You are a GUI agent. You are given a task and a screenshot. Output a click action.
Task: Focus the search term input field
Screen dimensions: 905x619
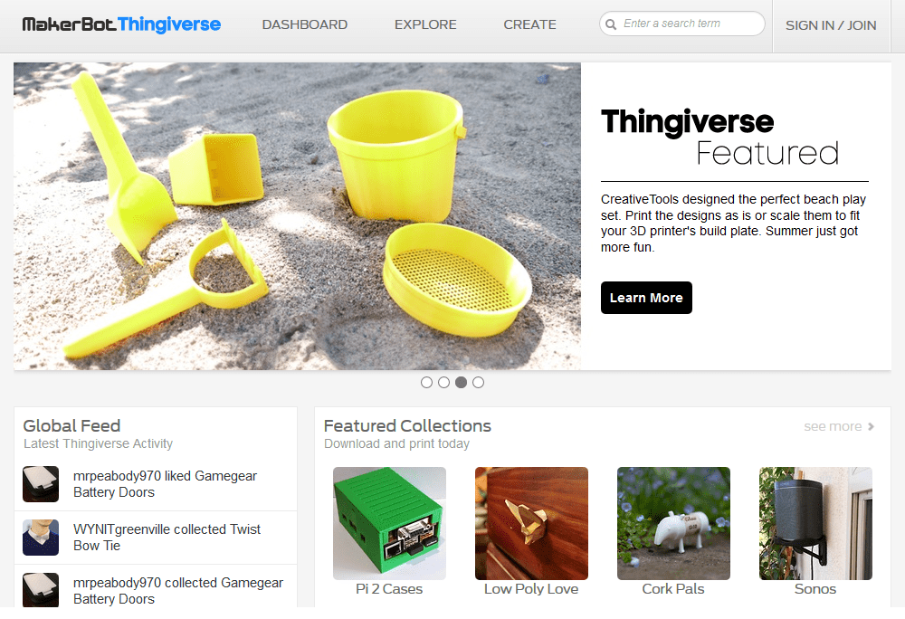coord(682,24)
